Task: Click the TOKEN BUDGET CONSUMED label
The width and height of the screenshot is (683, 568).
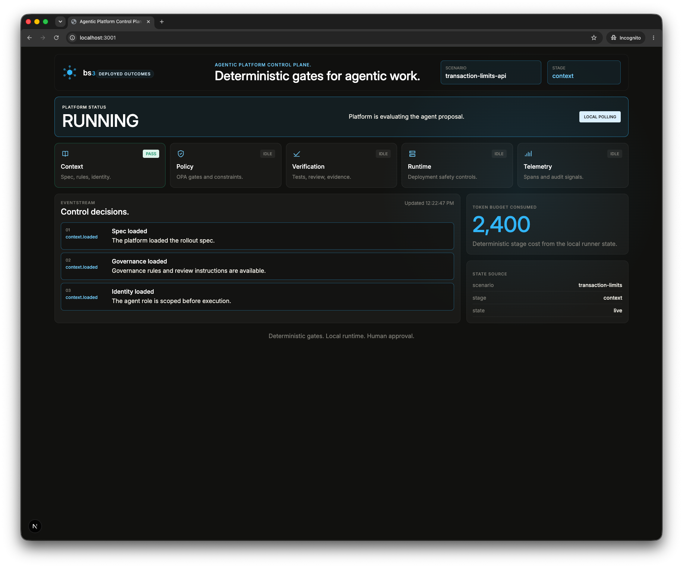Action: coord(504,207)
